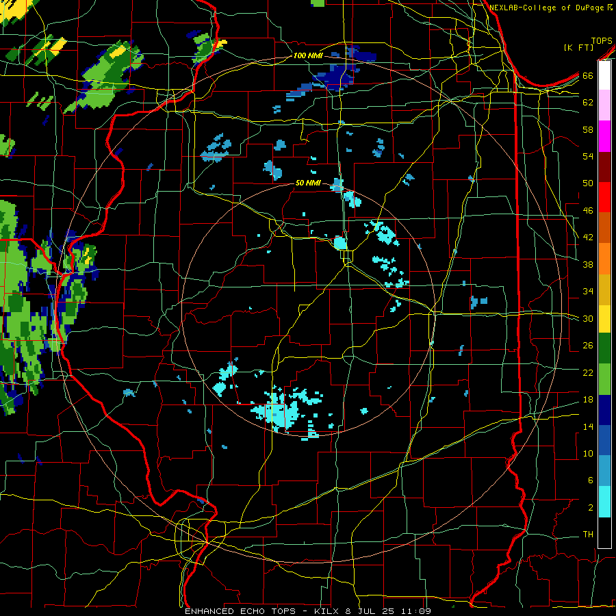Image resolution: width=616 pixels, height=616 pixels.
Task: Pick the light orange legend swatch
Action: 604,259
